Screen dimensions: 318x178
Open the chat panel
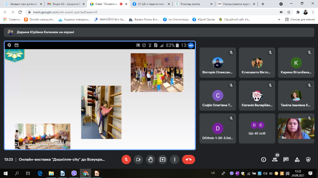pos(286,159)
